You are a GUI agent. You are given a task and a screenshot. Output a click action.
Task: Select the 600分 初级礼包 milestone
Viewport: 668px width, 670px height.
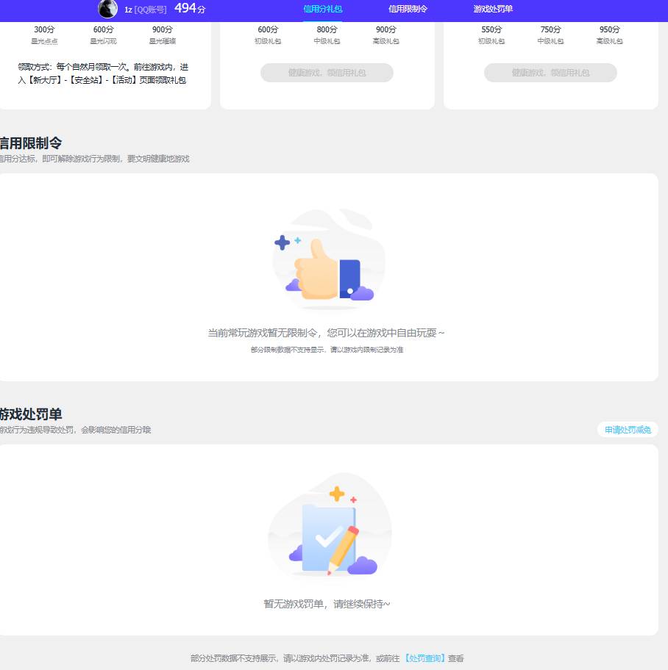coord(267,35)
